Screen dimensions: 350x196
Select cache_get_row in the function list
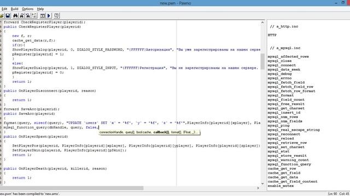tap(282, 169)
